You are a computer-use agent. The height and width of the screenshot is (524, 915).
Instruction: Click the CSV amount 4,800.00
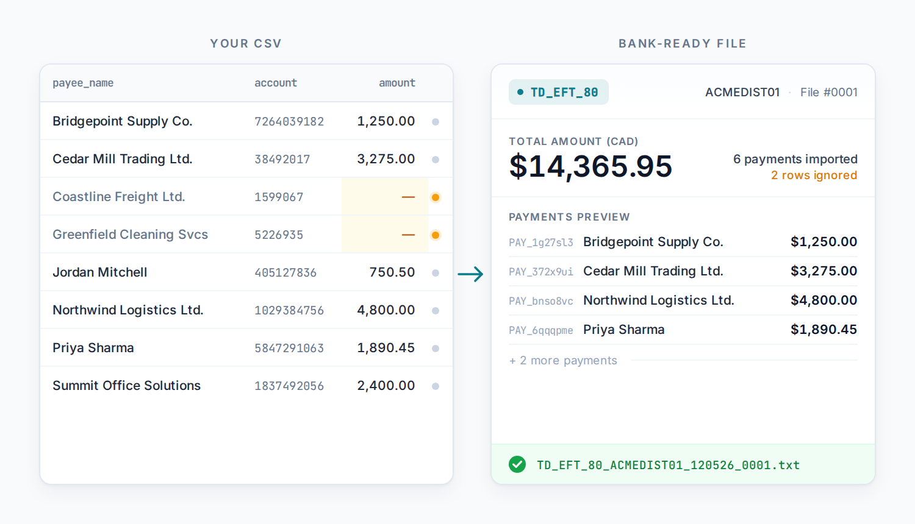pyautogui.click(x=386, y=310)
